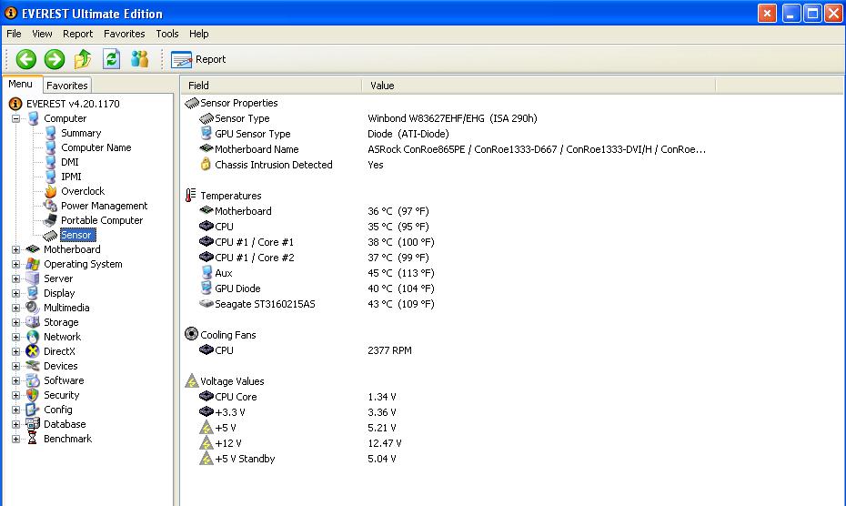846x506 pixels.
Task: Click the Refresh toolbar icon
Action: [111, 59]
